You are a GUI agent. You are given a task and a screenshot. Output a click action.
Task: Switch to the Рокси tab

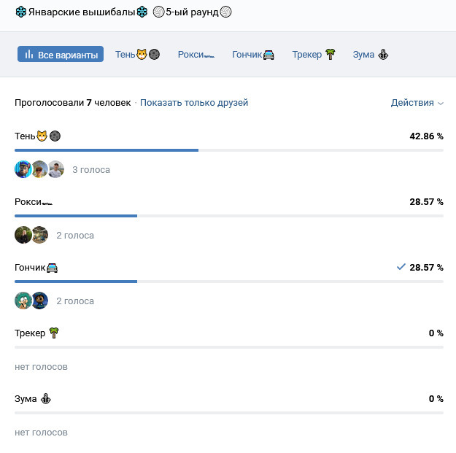[x=196, y=55]
